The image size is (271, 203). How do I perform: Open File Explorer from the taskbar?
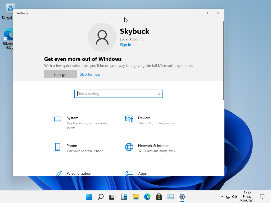coord(135,197)
